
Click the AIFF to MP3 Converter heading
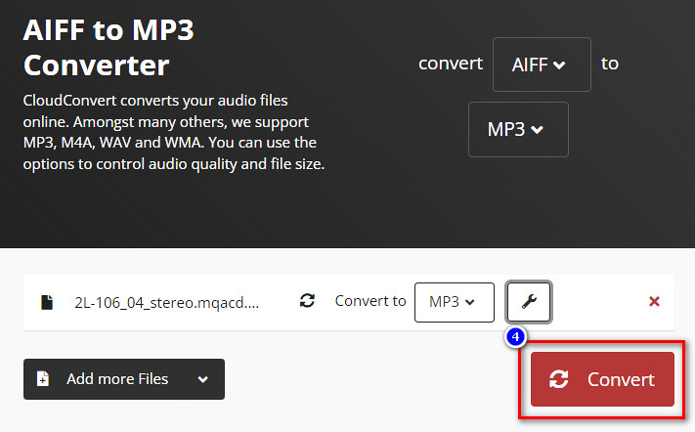tap(109, 48)
